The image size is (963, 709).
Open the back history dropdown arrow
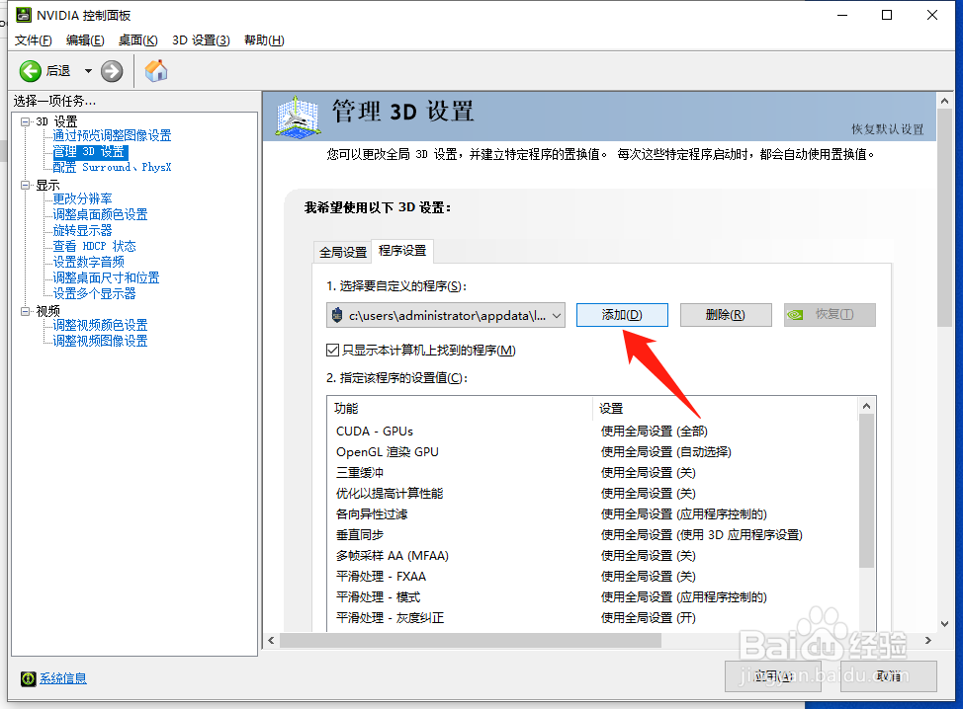click(x=88, y=71)
